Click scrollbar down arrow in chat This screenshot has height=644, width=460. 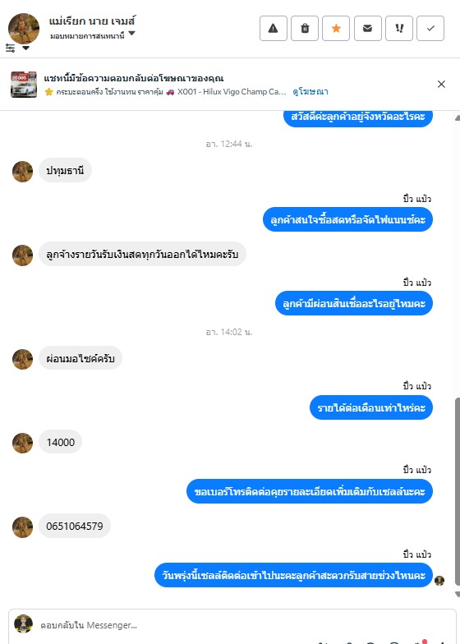pos(457,595)
